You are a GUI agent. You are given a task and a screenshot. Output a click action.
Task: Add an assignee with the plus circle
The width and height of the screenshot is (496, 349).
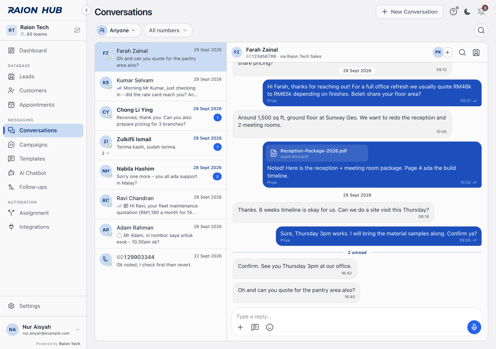[x=448, y=52]
